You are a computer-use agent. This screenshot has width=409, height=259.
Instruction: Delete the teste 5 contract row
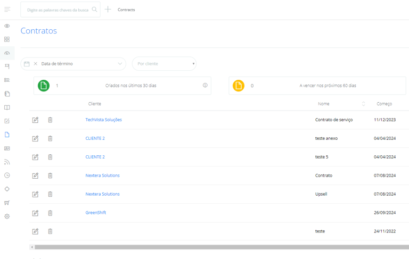click(x=50, y=157)
